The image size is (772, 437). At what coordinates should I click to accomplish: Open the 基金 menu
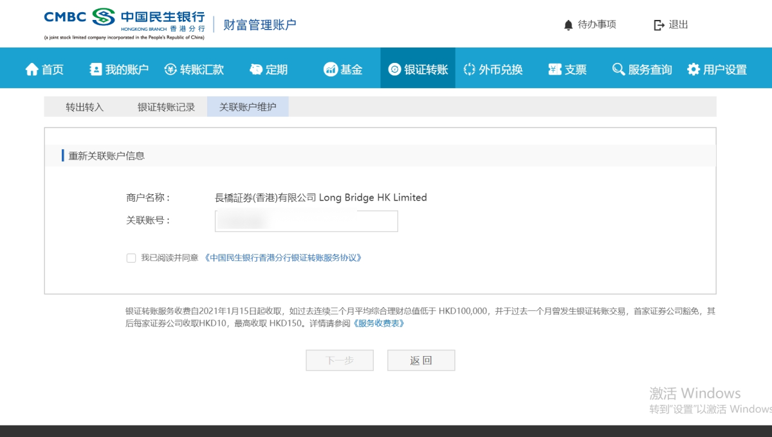click(344, 69)
